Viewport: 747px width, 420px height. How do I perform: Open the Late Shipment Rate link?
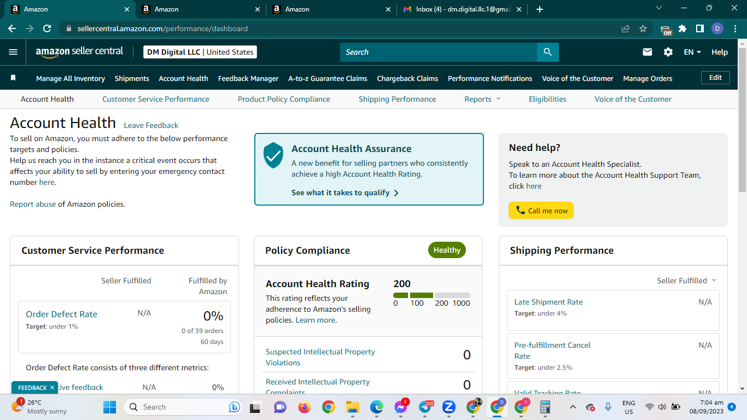point(548,302)
